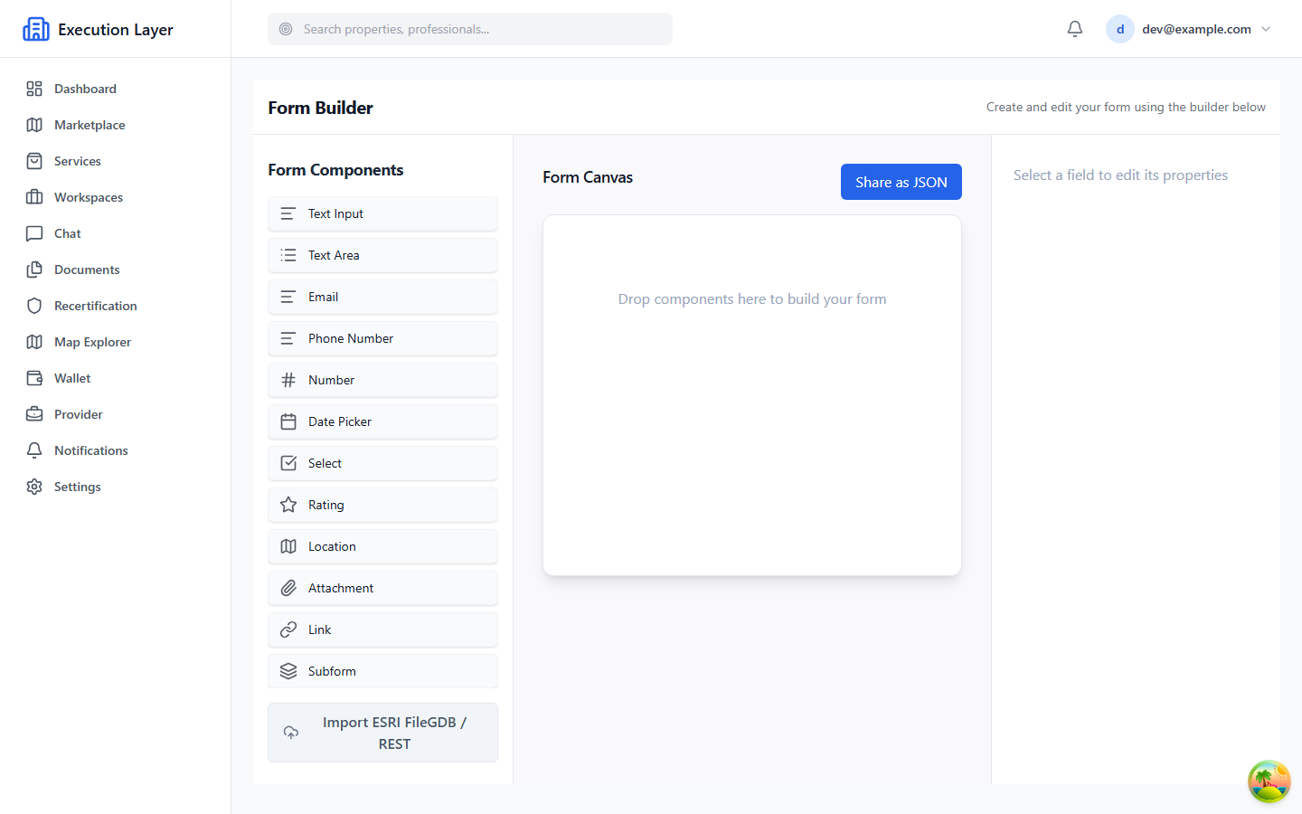Click the layers icon on Subform component
The image size is (1302, 814).
(288, 671)
